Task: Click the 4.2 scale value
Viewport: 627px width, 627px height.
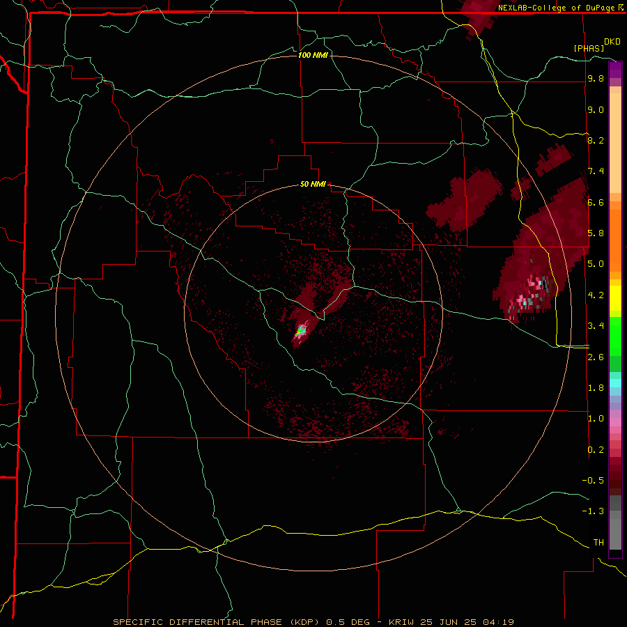Action: [596, 295]
